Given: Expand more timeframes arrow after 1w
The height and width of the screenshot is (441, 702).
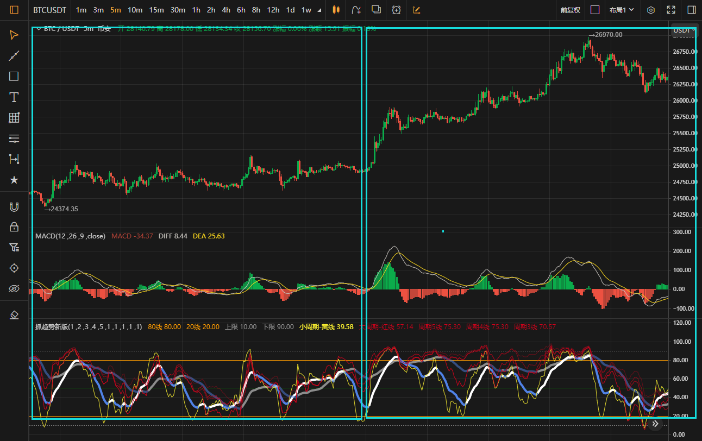Looking at the screenshot, I should click(x=319, y=10).
